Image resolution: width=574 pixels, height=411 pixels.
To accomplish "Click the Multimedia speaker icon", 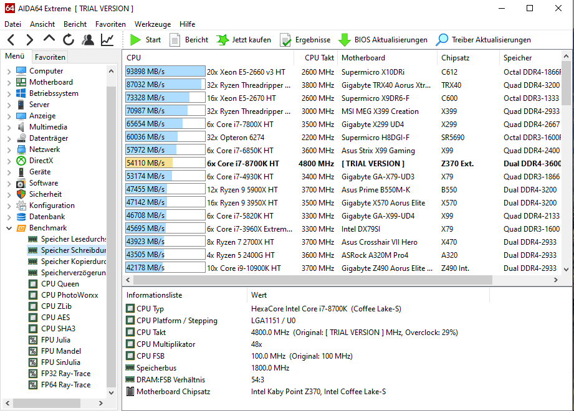I will (21, 127).
